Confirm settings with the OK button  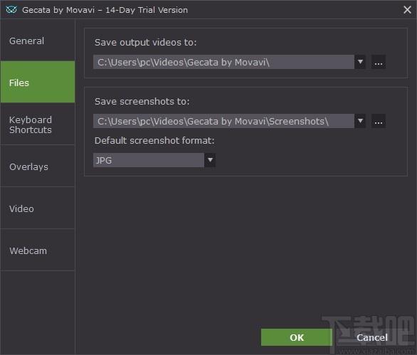click(x=297, y=337)
